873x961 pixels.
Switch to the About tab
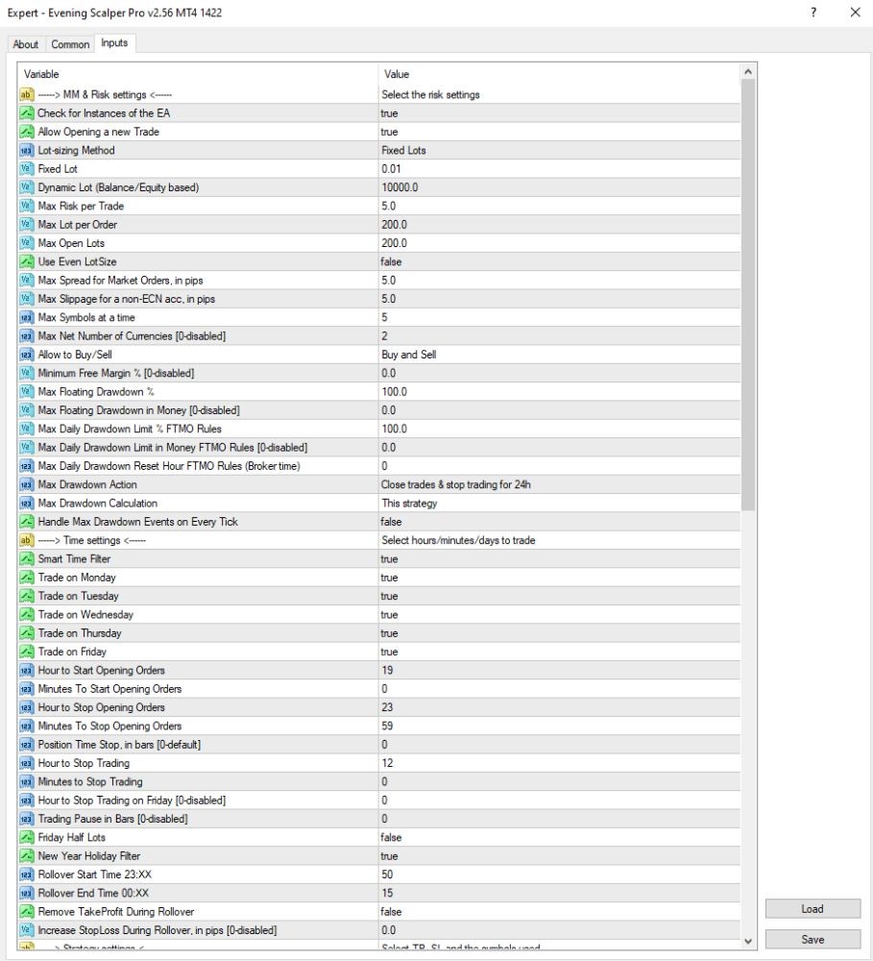coord(26,44)
